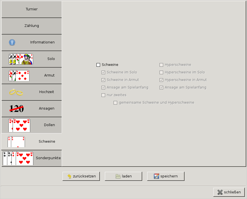Select the Informationen tab label
The width and height of the screenshot is (247, 199).
pos(42,42)
